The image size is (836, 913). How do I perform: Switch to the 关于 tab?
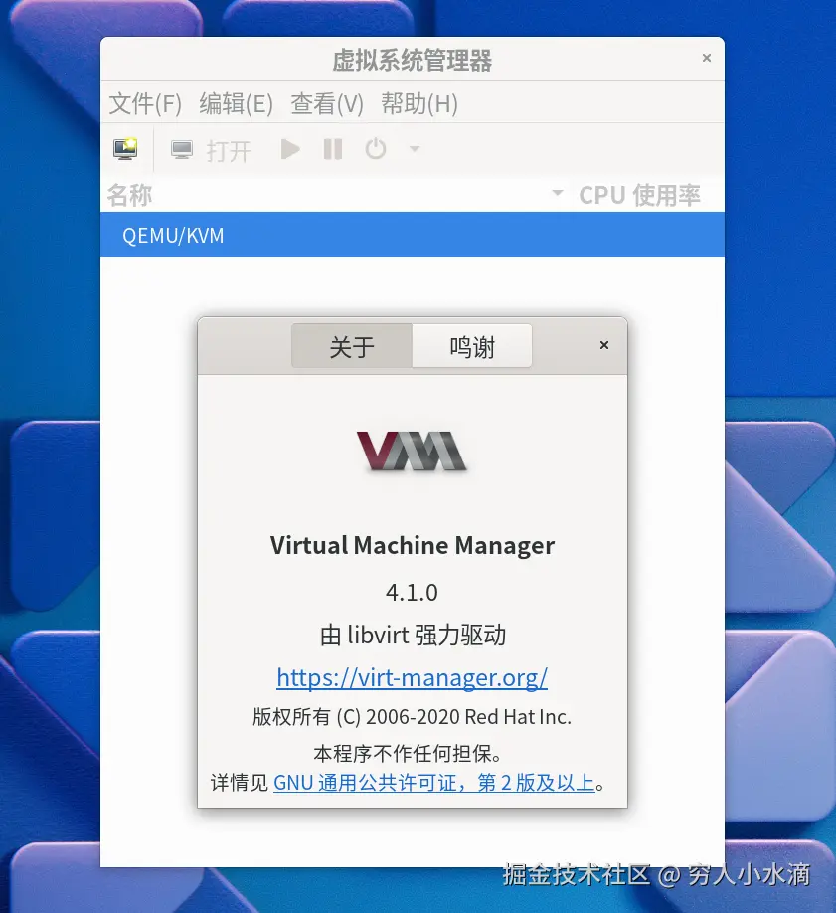[x=352, y=346]
